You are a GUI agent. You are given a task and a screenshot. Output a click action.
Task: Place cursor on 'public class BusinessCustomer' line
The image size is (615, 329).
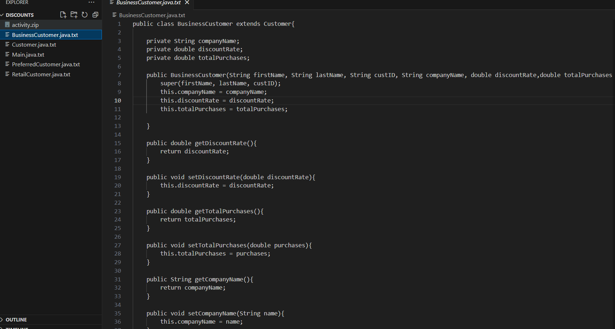click(x=213, y=24)
